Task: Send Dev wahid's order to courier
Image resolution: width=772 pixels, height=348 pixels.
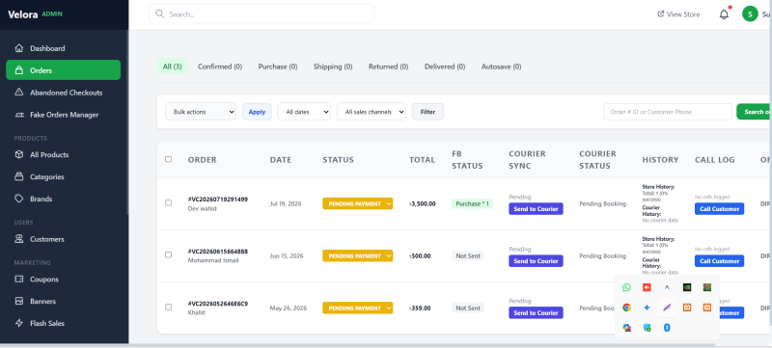Action: 536,209
